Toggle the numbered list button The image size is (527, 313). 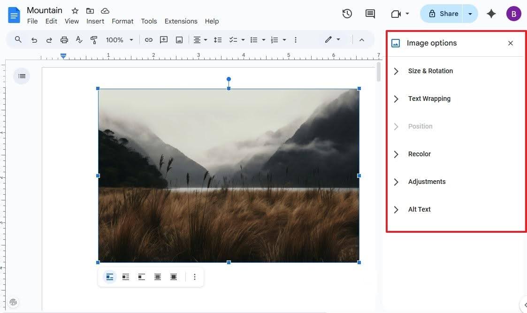click(275, 40)
